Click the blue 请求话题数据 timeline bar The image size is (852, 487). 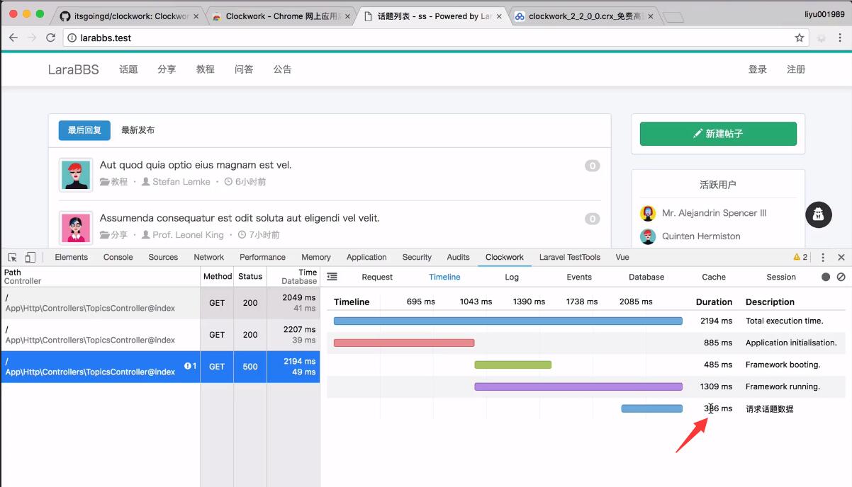coord(651,408)
